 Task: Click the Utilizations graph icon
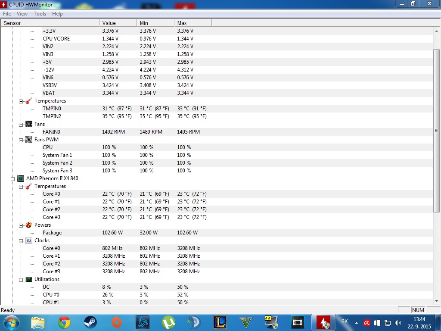click(x=29, y=279)
